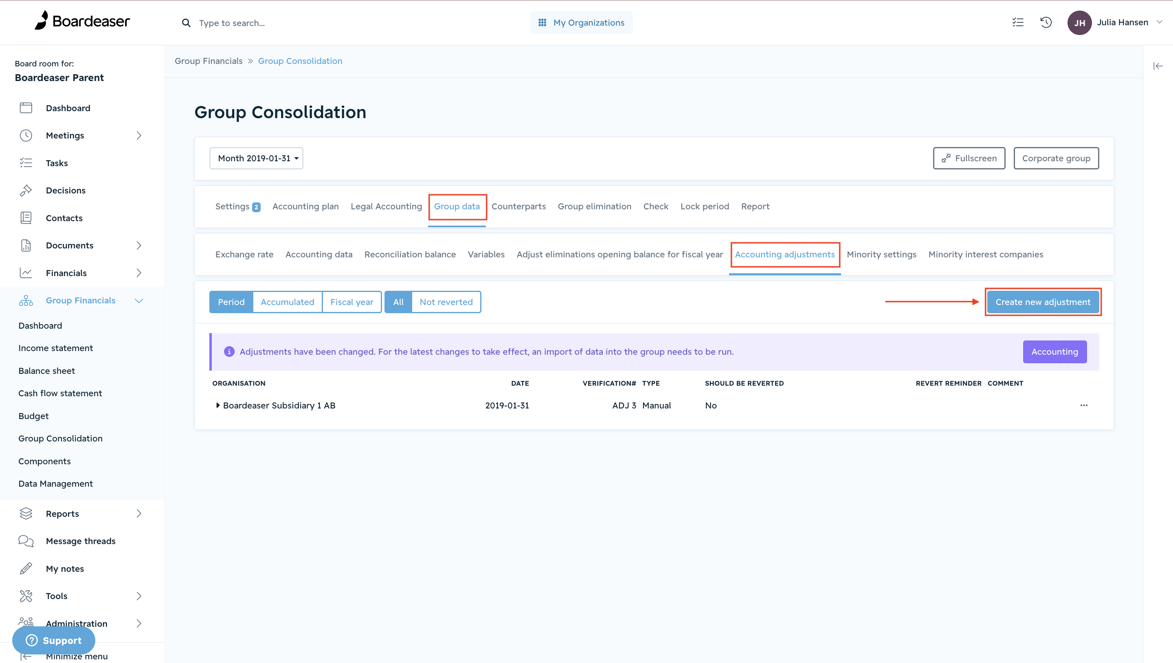This screenshot has height=663, width=1173.
Task: Click the My notes pencil icon
Action: point(26,568)
